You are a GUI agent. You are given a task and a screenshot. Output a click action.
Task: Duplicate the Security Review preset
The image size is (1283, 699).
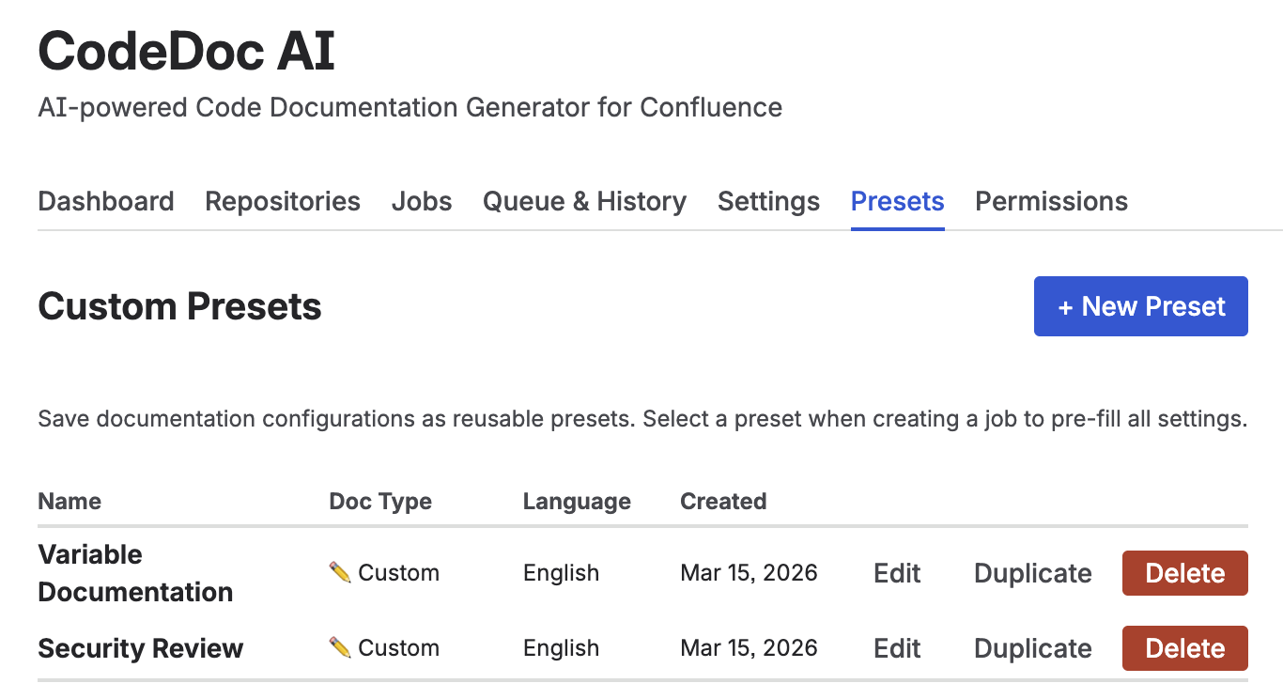pos(1031,647)
